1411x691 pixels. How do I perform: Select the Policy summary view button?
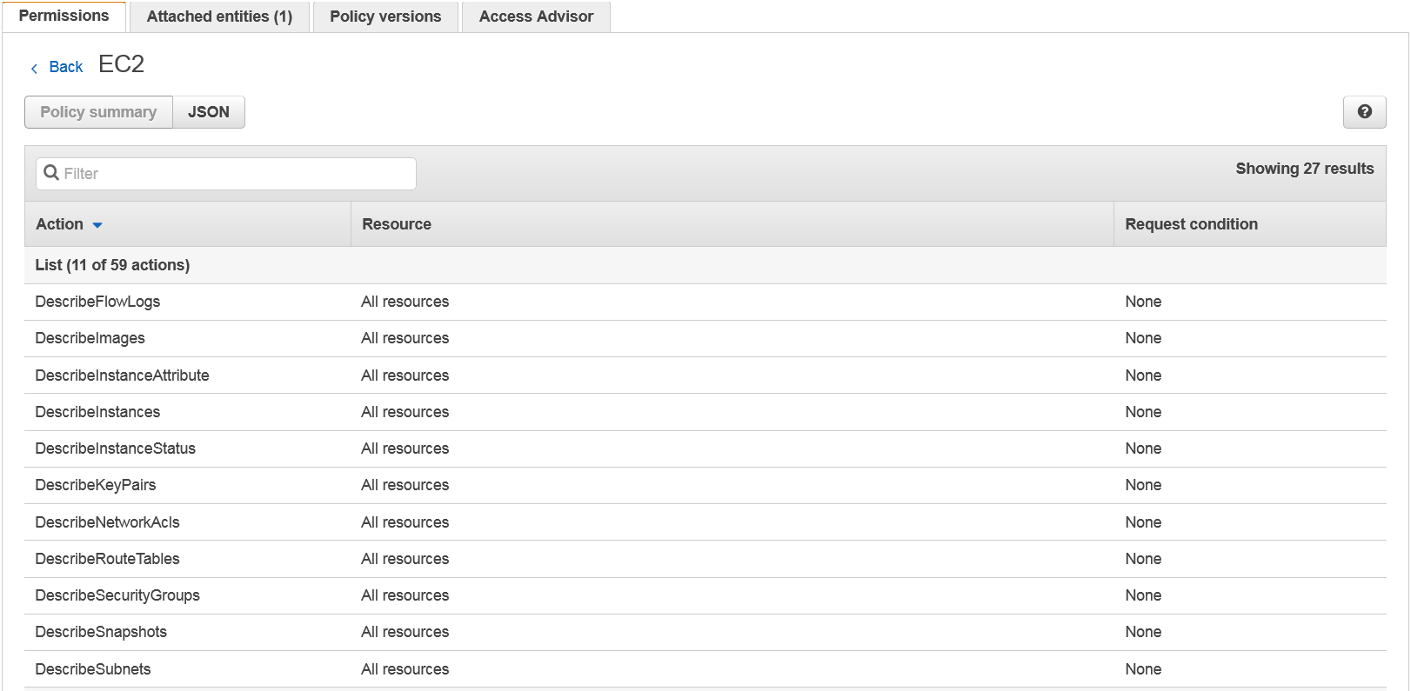coord(98,112)
